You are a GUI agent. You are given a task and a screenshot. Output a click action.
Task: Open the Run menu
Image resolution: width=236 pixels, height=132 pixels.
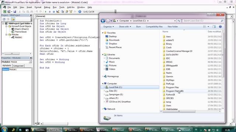pos(55,7)
